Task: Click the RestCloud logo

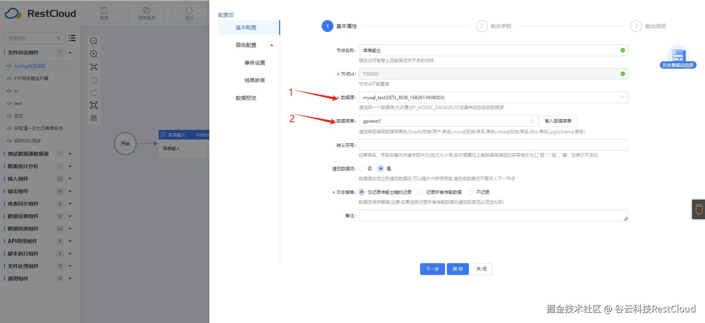Action: (x=40, y=14)
